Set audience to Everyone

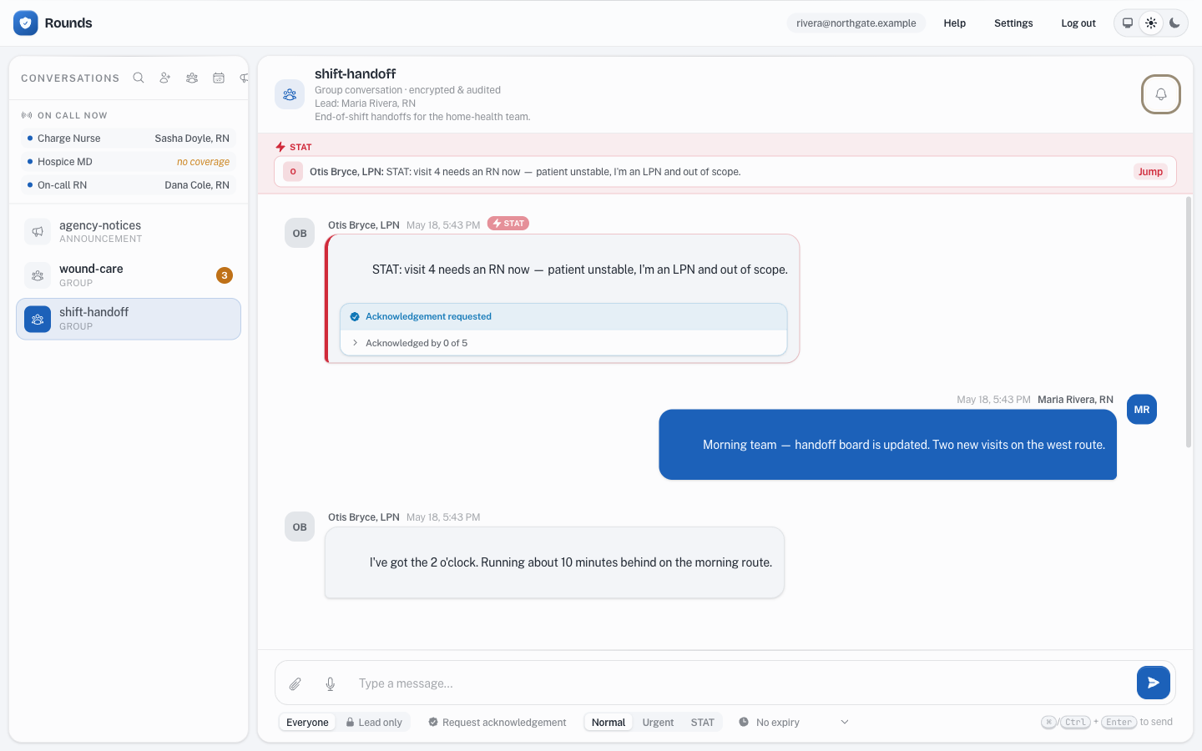click(x=307, y=723)
